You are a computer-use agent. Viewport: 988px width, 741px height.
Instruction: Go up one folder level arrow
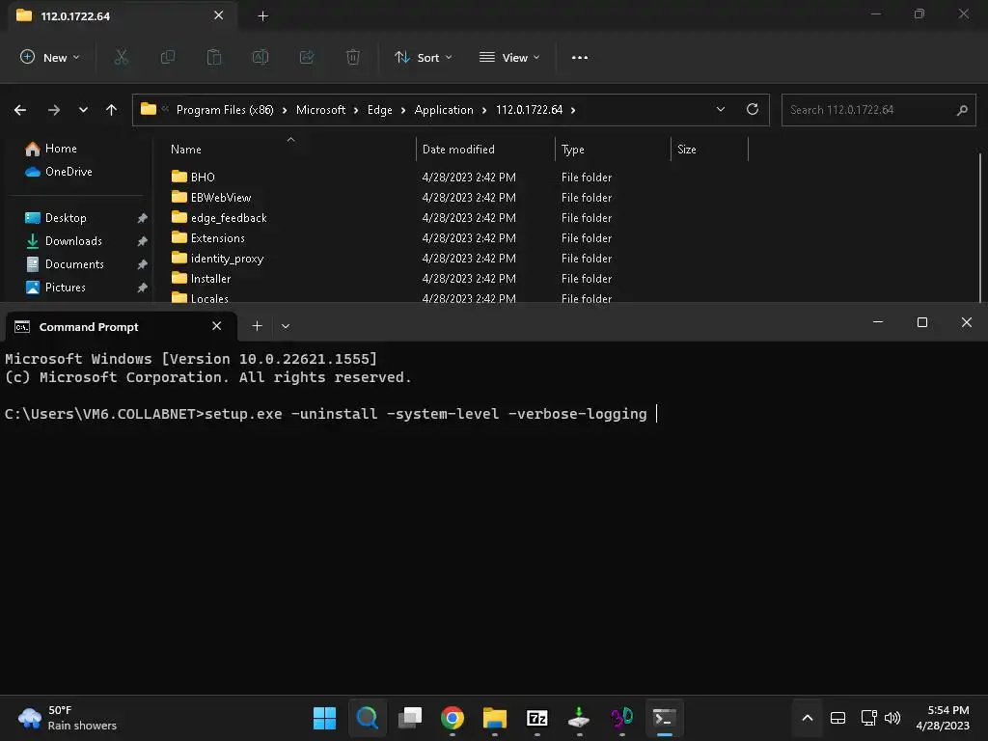pyautogui.click(x=112, y=110)
